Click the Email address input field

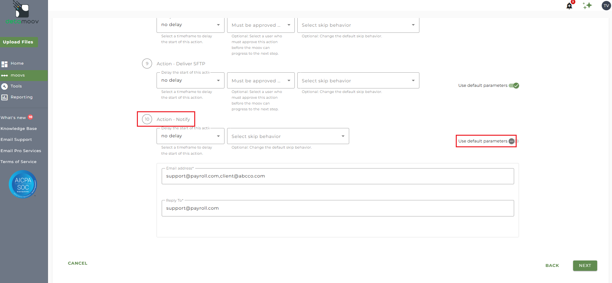[x=337, y=176]
